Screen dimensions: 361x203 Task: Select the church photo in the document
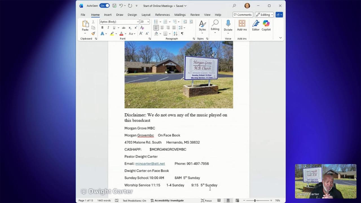point(179,75)
